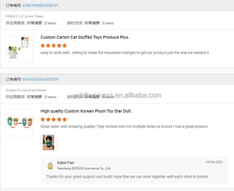This screenshot has width=234, height=191.
Task: Click the 18 Feb 2021 reply date
Action: 214,162
